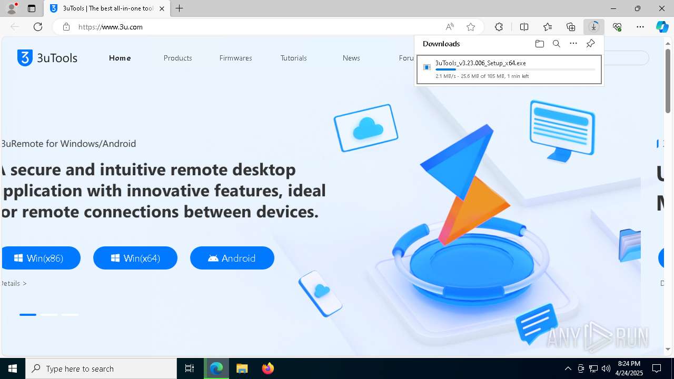Click the download progress bar
The image size is (674, 379).
click(x=516, y=69)
